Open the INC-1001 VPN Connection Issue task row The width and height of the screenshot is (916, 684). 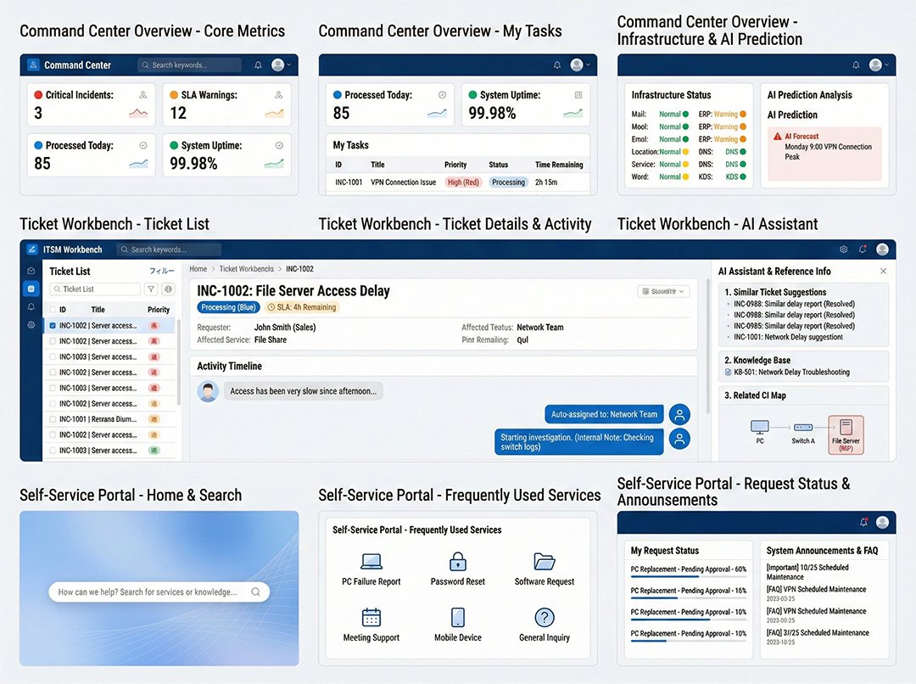[458, 182]
